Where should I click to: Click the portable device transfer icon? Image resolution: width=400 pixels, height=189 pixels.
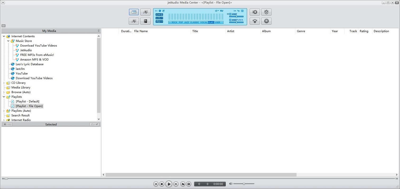(145, 21)
